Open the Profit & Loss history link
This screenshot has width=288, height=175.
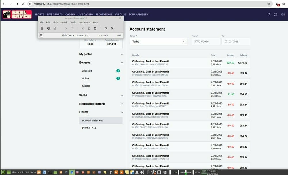tap(89, 128)
